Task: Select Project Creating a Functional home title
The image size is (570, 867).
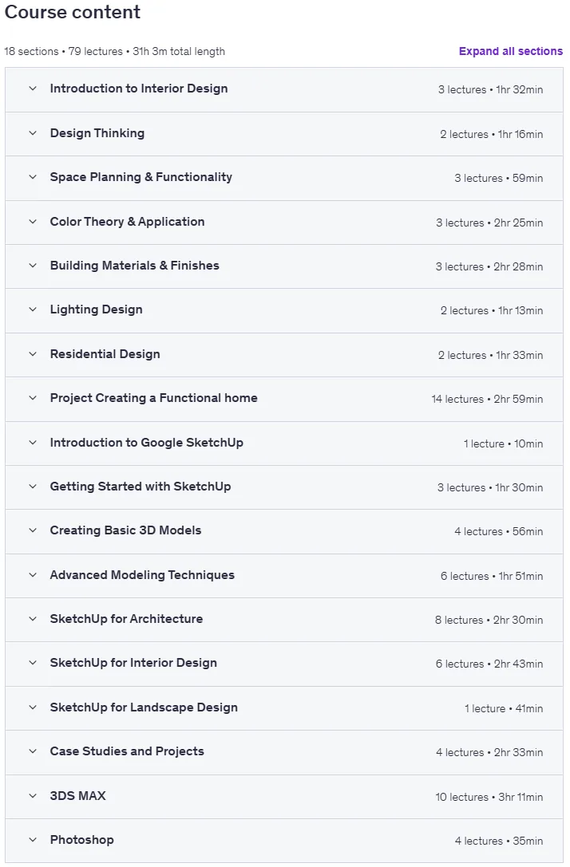Action: [154, 398]
